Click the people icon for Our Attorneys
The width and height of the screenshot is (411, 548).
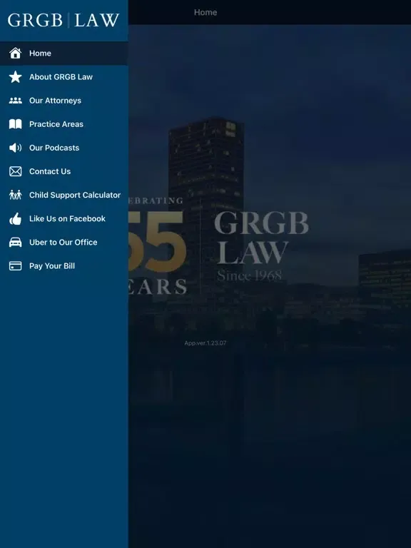pos(16,101)
